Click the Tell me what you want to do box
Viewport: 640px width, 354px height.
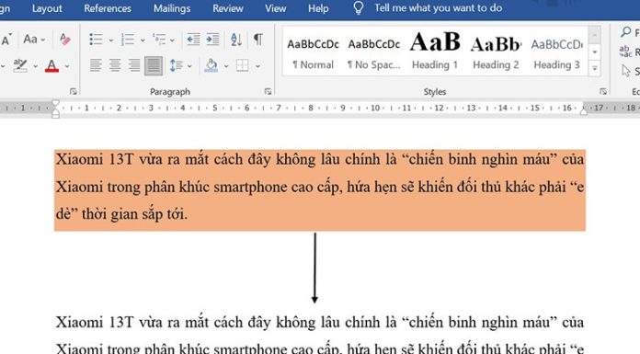click(439, 7)
